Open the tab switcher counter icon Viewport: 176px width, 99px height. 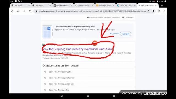click(x=159, y=11)
